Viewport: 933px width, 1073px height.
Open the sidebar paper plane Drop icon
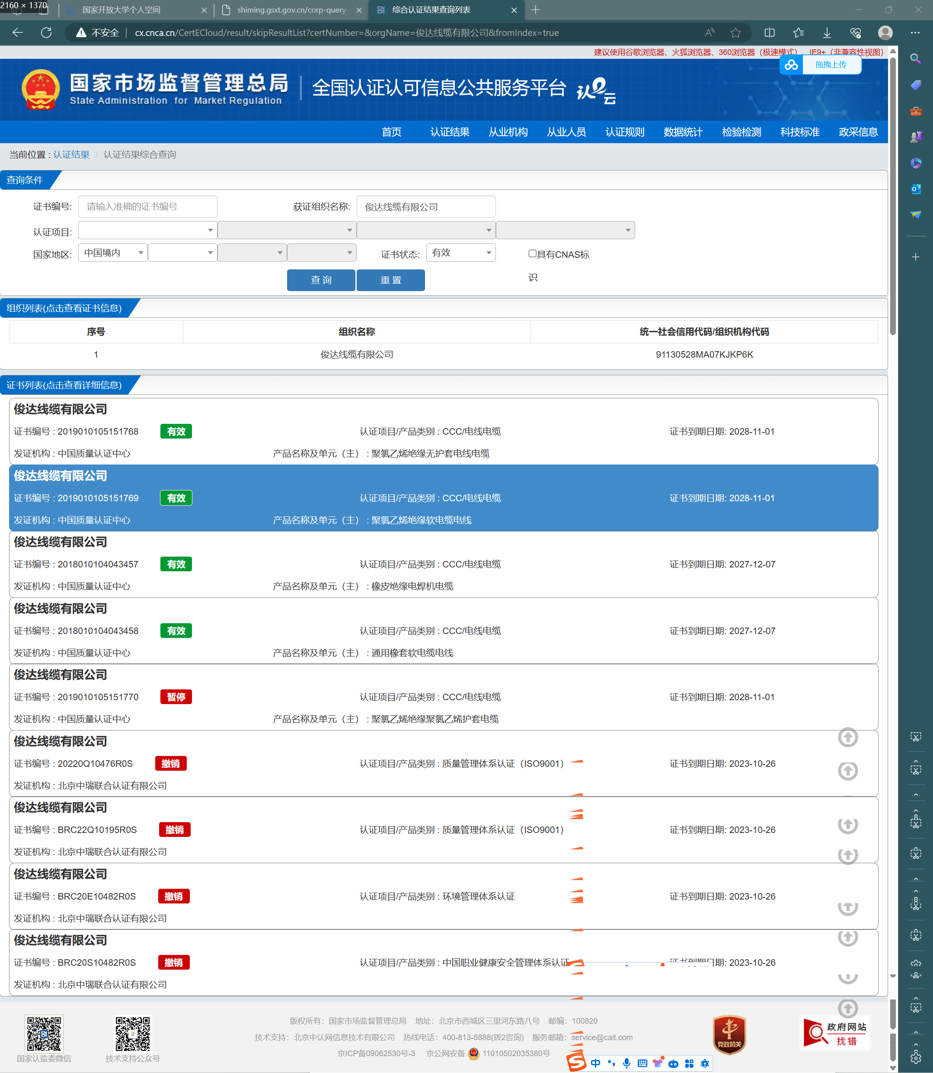tap(915, 215)
